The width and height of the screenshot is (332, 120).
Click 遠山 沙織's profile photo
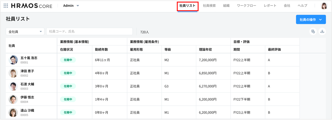pos(13,112)
